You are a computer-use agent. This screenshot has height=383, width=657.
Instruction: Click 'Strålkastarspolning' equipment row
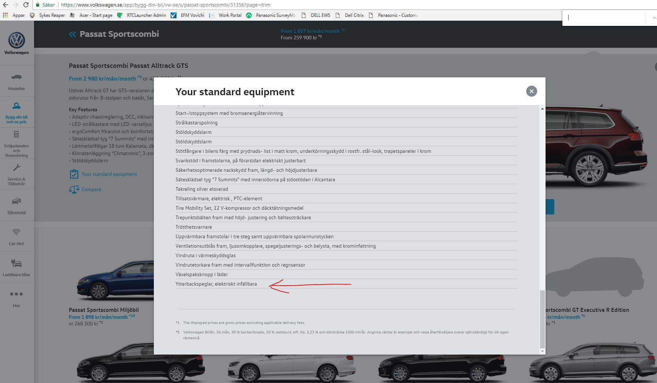pyautogui.click(x=346, y=123)
